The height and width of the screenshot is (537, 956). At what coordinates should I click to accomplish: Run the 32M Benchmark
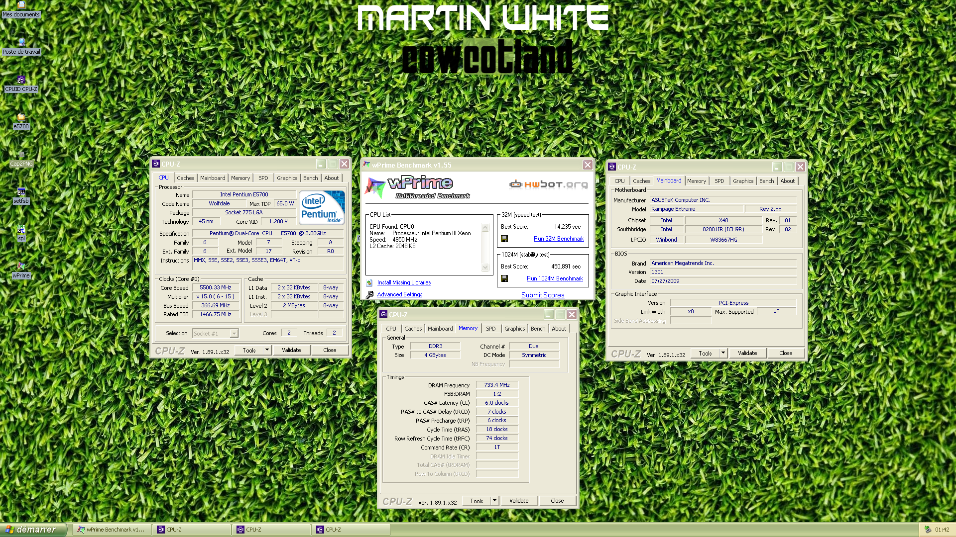coord(559,239)
